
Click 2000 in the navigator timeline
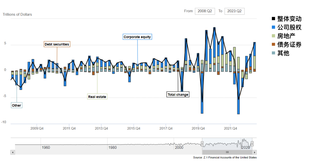coord(179,148)
